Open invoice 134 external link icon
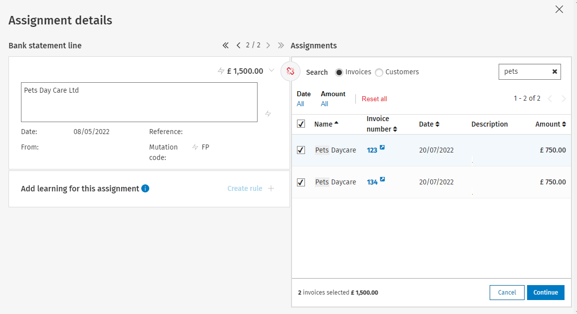This screenshot has height=314, width=577. point(382,179)
